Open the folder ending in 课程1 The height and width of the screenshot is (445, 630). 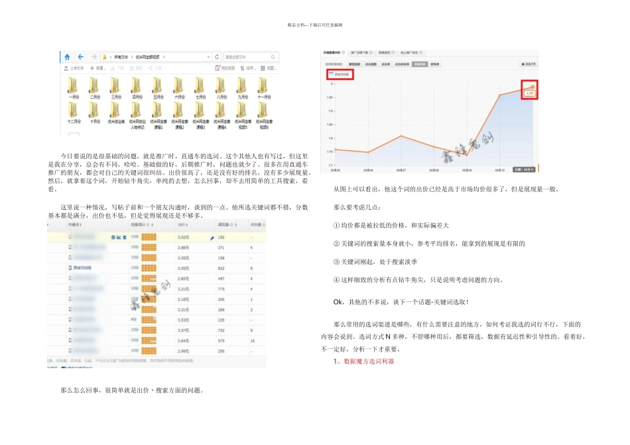(x=158, y=115)
